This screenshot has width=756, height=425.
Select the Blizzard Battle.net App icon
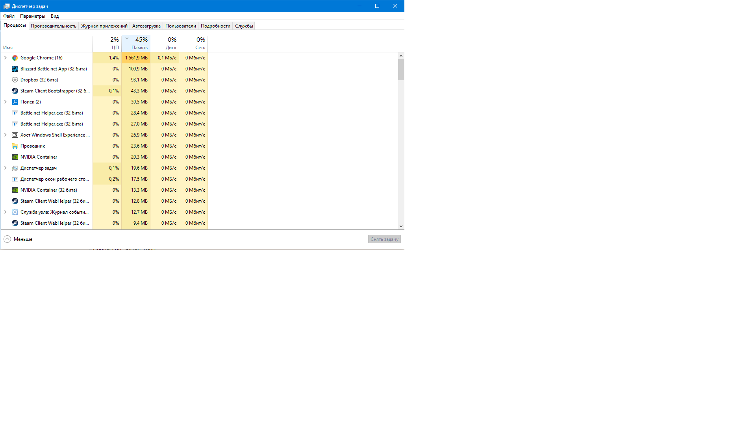[15, 69]
